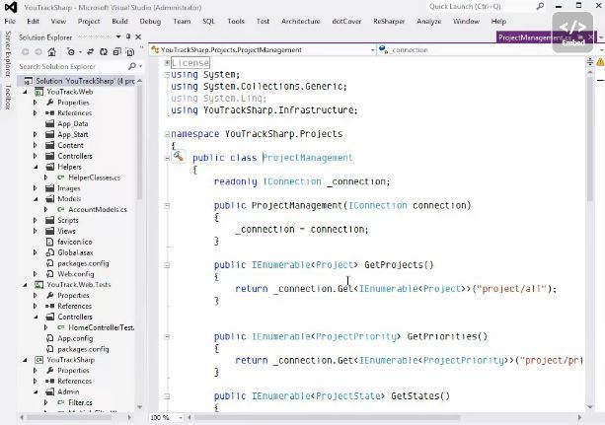Image resolution: width=605 pixels, height=425 pixels.
Task: Refresh the Solution Explorer tree
Action: [x=104, y=51]
